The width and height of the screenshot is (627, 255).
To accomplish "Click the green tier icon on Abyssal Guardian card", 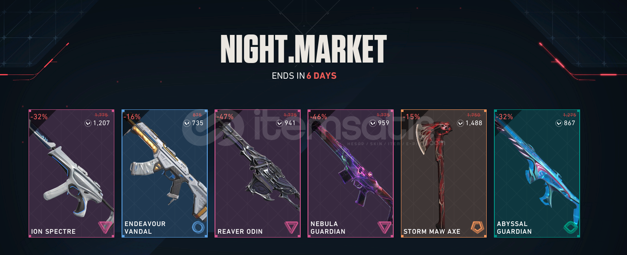I will [x=570, y=227].
